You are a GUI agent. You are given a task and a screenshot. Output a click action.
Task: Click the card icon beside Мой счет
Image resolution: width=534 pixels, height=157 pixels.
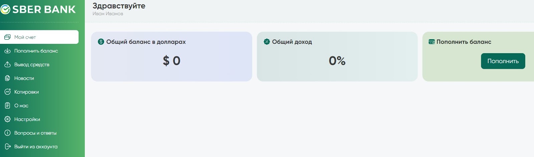tap(7, 37)
